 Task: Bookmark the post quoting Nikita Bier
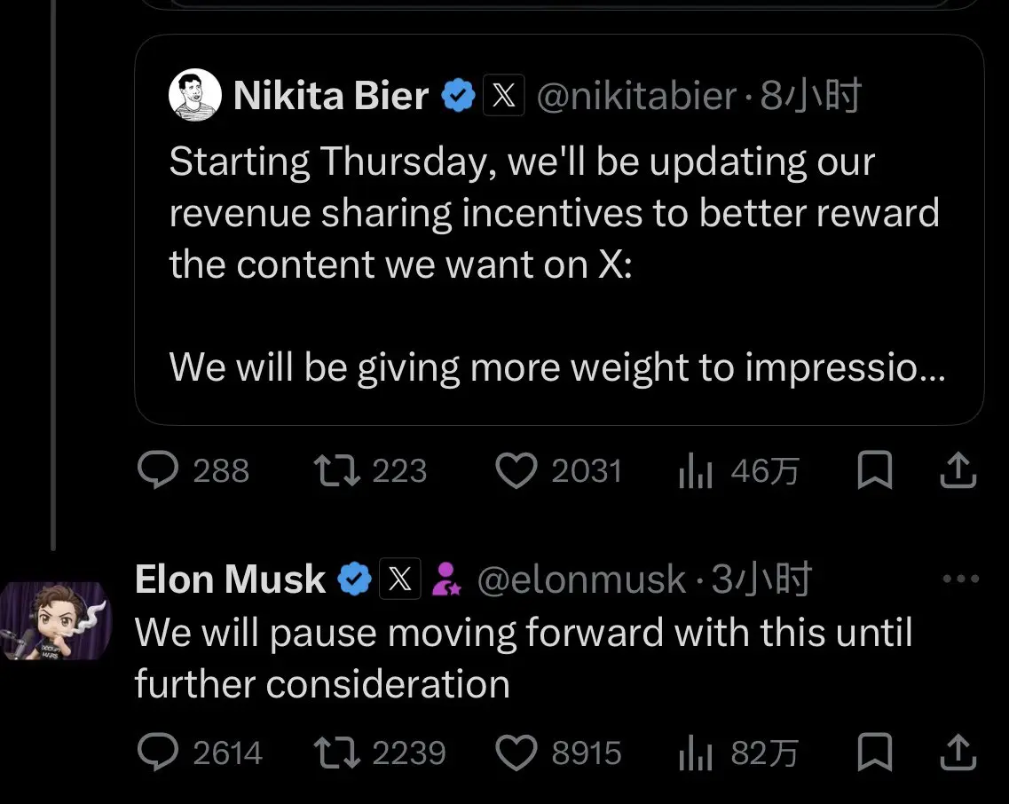coord(874,471)
